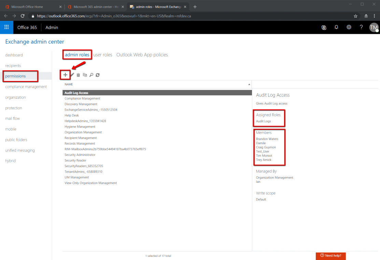Open help question mark icon
The width and height of the screenshot is (380, 260).
click(361, 27)
